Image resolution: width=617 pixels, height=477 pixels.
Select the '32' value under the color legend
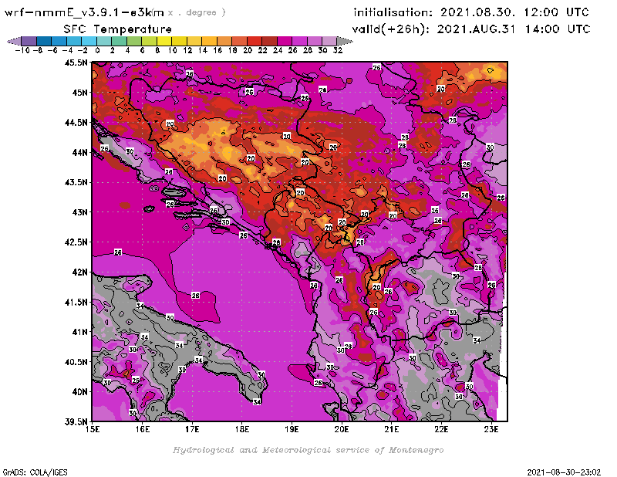tap(338, 50)
